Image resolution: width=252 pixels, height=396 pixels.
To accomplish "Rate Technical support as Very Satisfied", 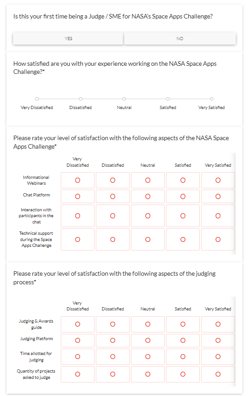I will click(x=218, y=239).
